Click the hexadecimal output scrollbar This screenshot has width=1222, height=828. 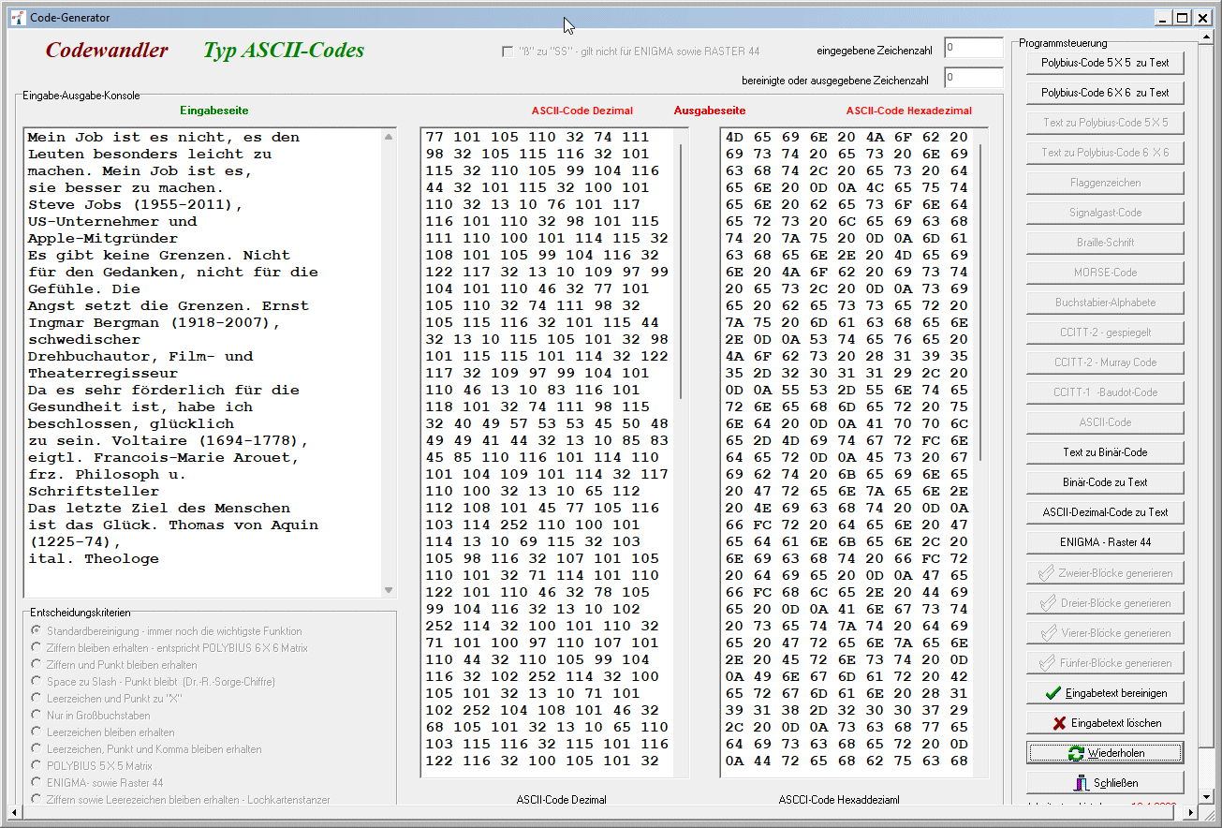tap(981, 302)
